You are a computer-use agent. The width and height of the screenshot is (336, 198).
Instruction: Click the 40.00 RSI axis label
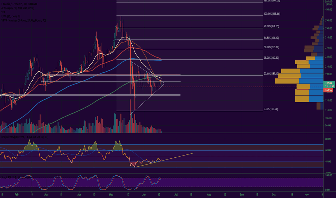pos(328,162)
